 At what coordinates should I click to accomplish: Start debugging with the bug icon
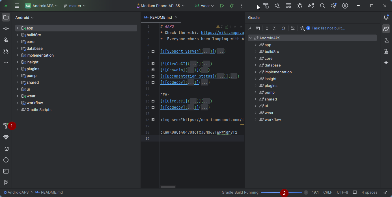(x=232, y=6)
